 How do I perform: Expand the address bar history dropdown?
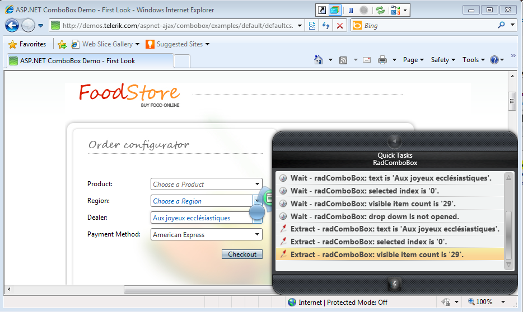[x=300, y=26]
